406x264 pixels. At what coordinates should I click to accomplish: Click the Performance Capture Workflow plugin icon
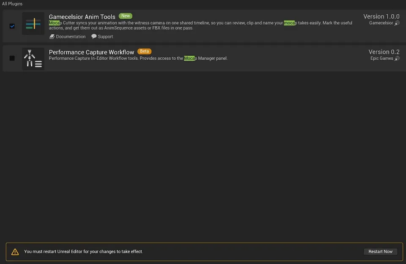[33, 59]
